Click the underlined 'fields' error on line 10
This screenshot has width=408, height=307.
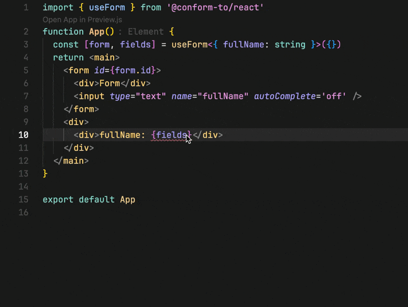point(171,135)
